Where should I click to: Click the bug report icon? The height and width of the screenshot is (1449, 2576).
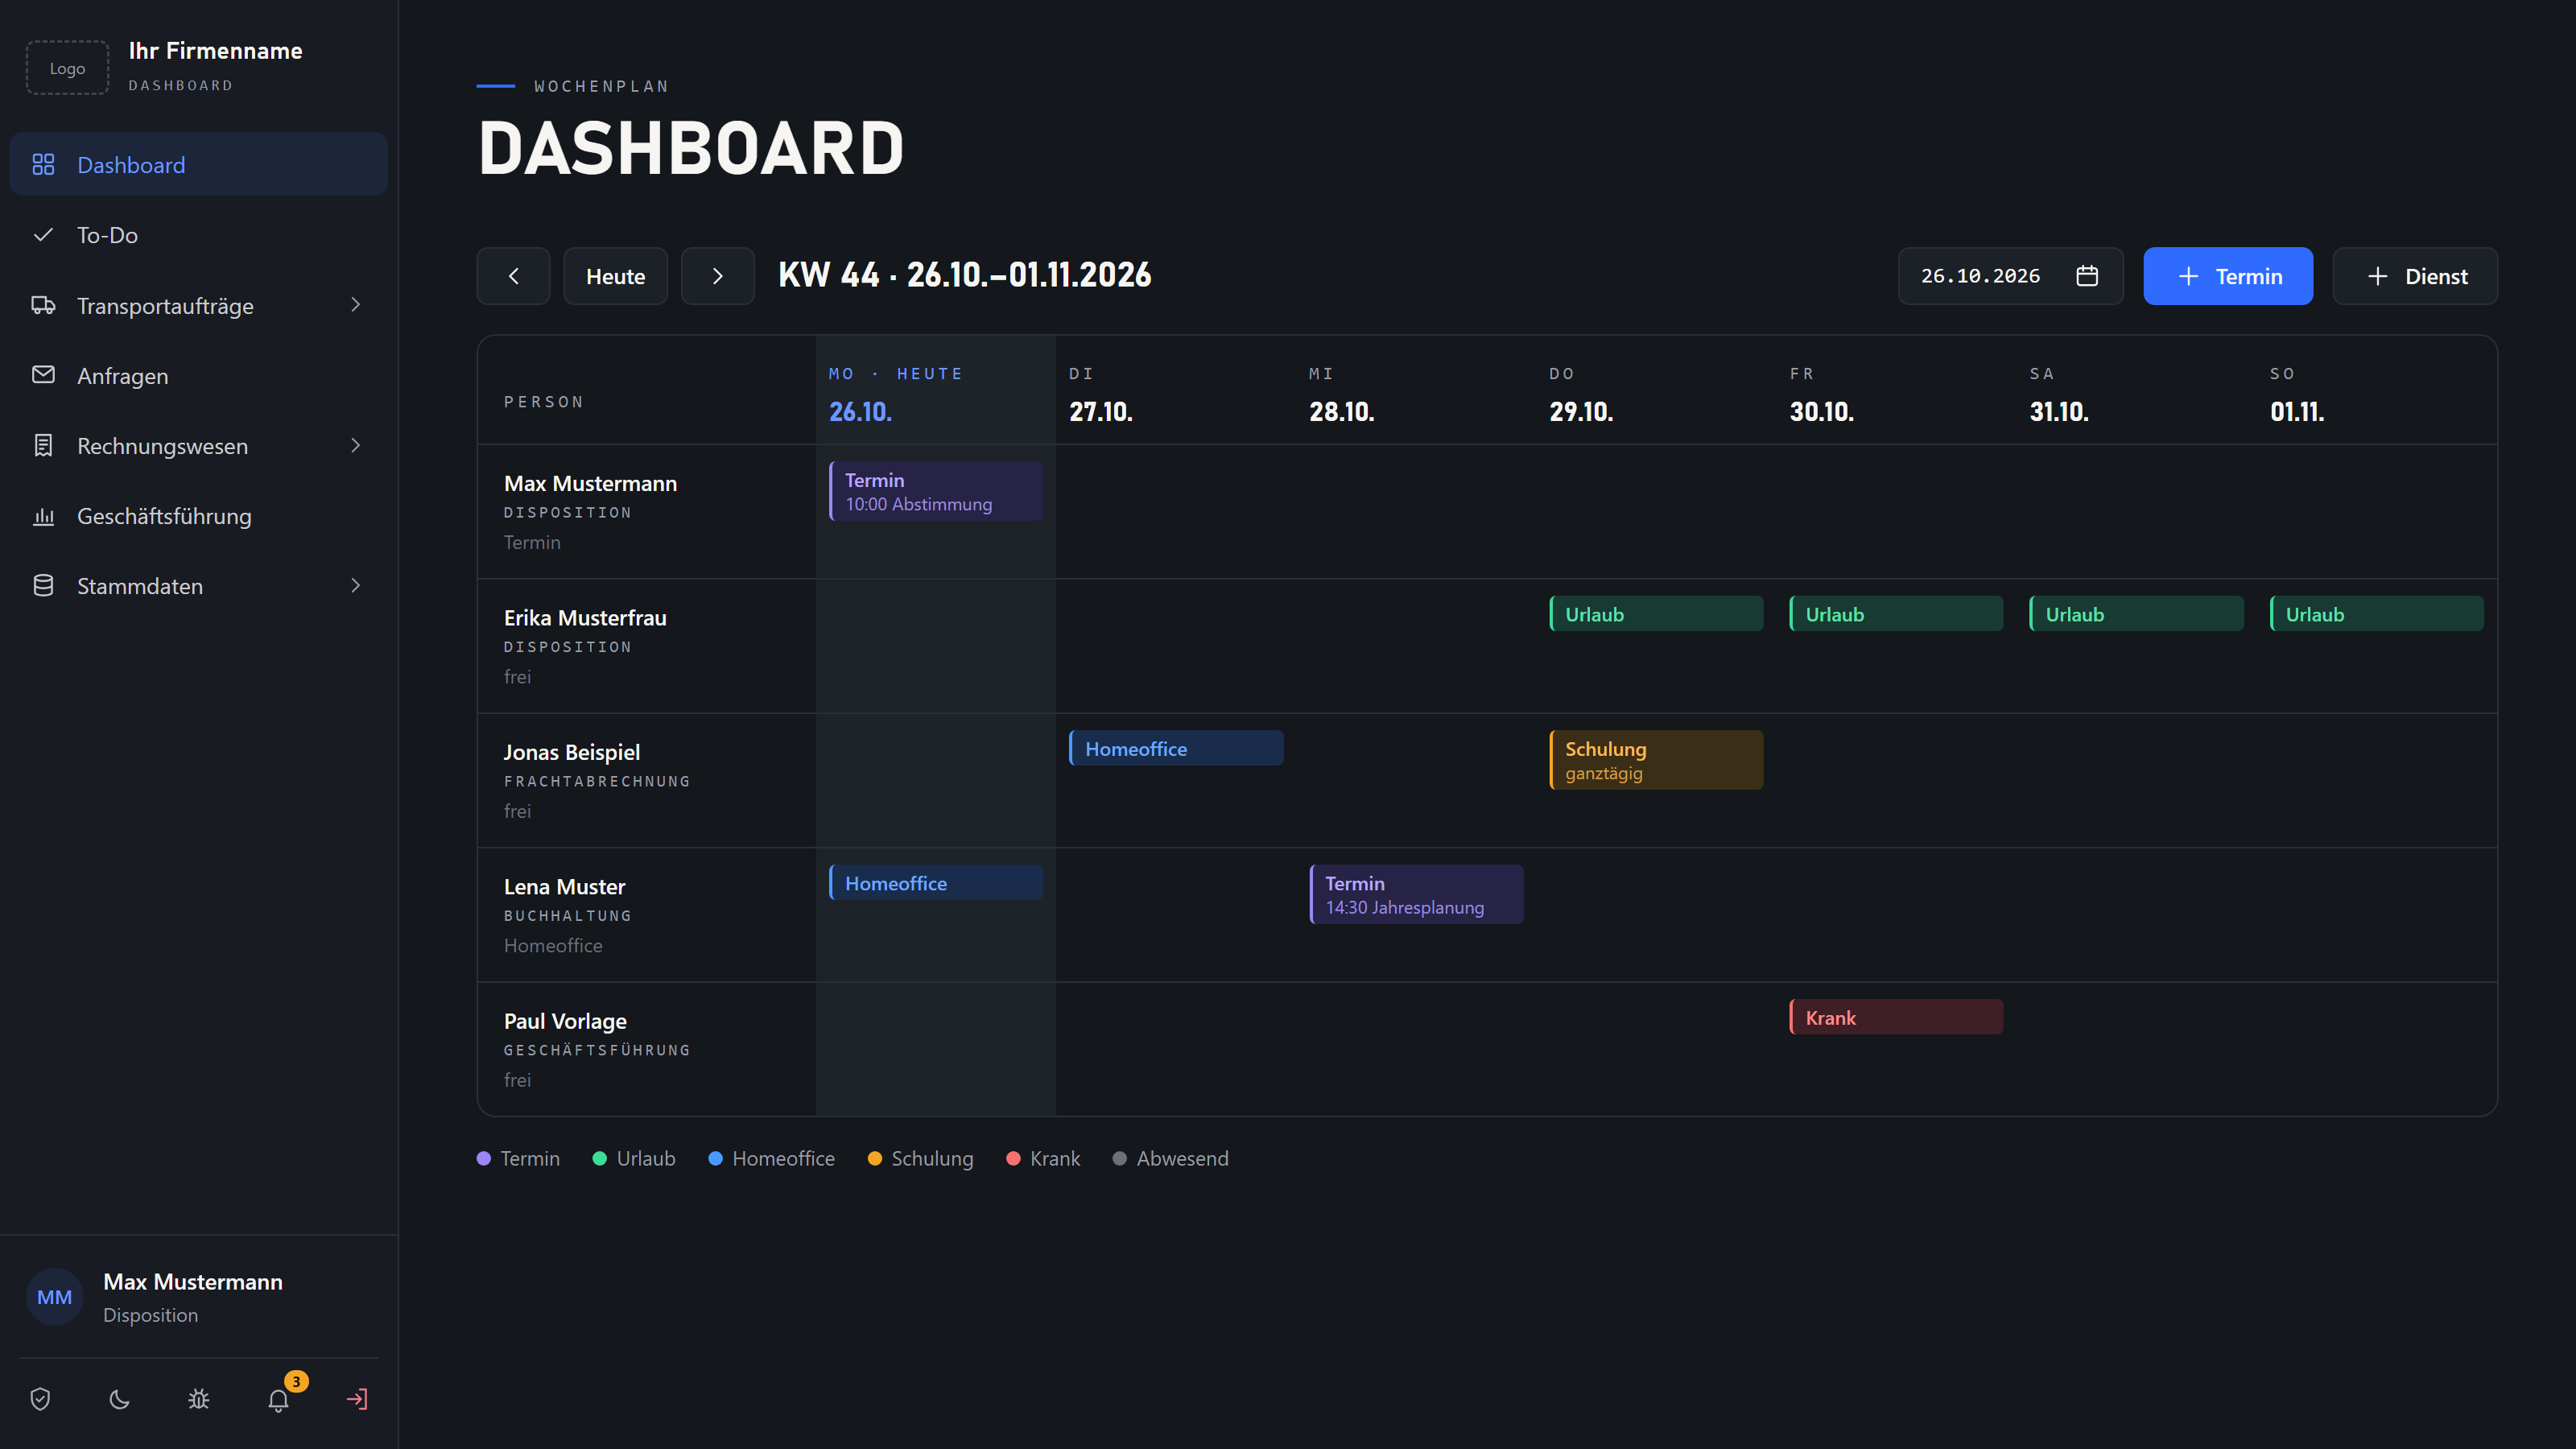point(199,1399)
